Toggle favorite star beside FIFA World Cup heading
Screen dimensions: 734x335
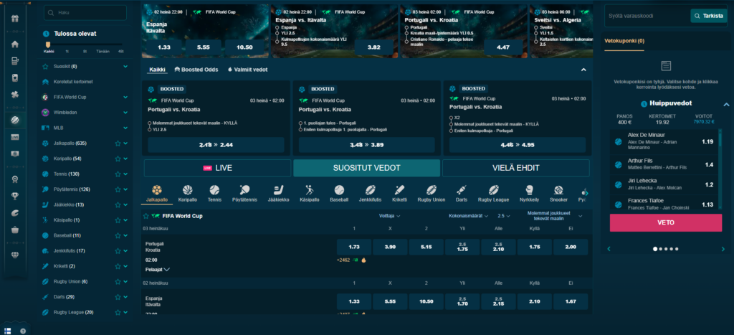[146, 217]
